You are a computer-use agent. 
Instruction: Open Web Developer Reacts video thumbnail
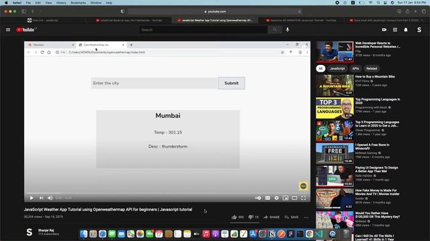[x=335, y=52]
